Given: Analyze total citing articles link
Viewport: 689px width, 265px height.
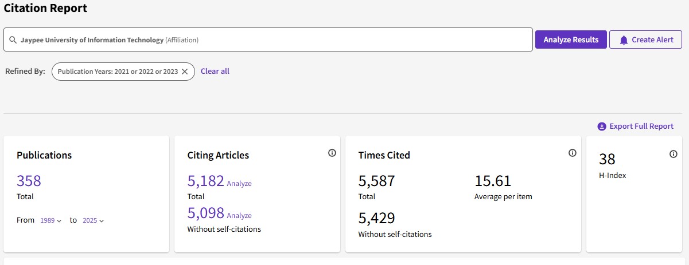Looking at the screenshot, I should click(239, 184).
